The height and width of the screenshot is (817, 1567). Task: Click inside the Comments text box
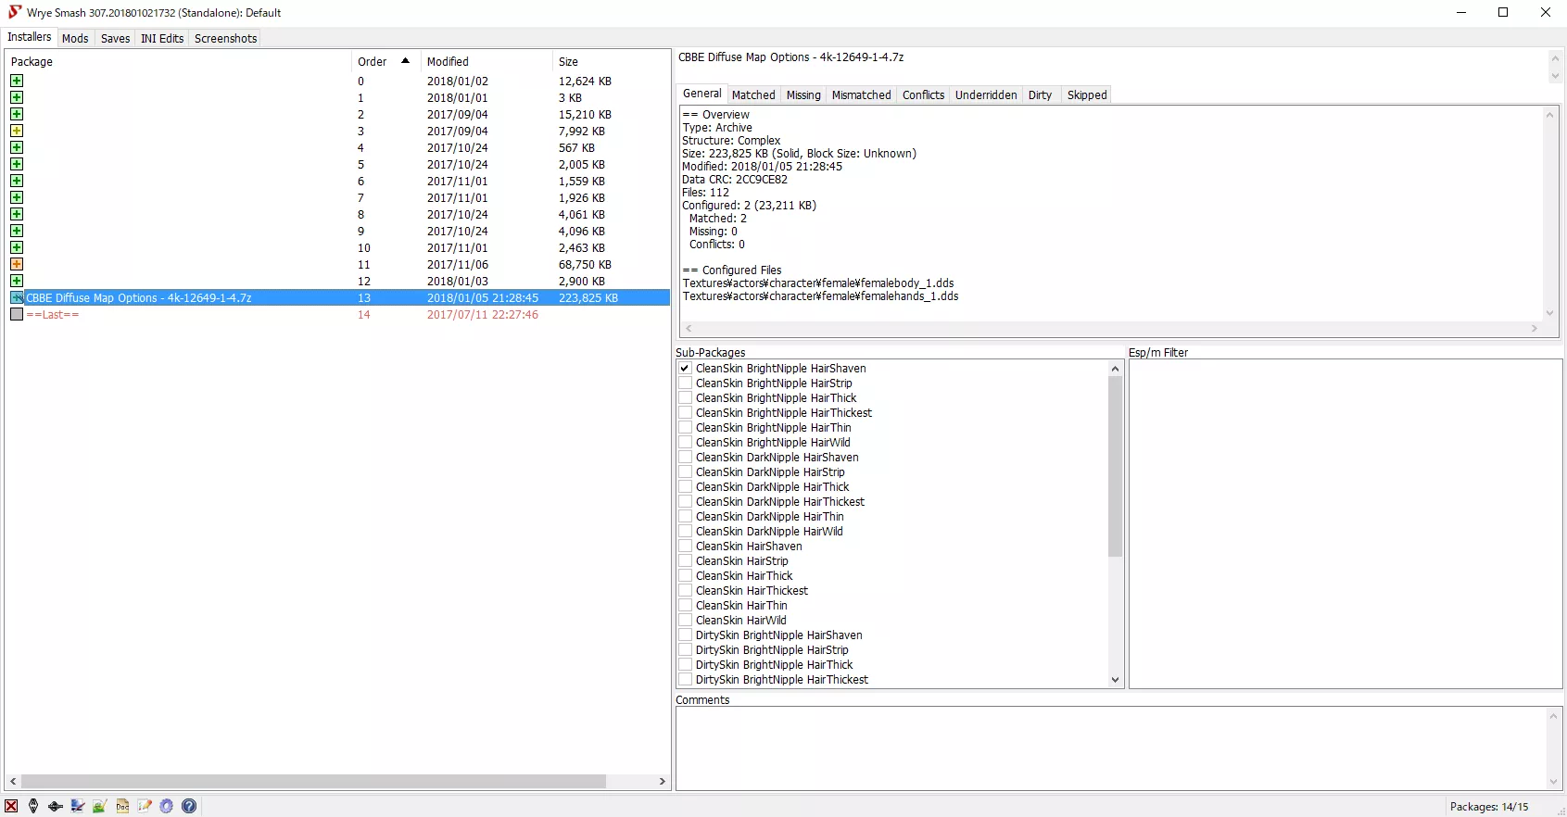1110,748
